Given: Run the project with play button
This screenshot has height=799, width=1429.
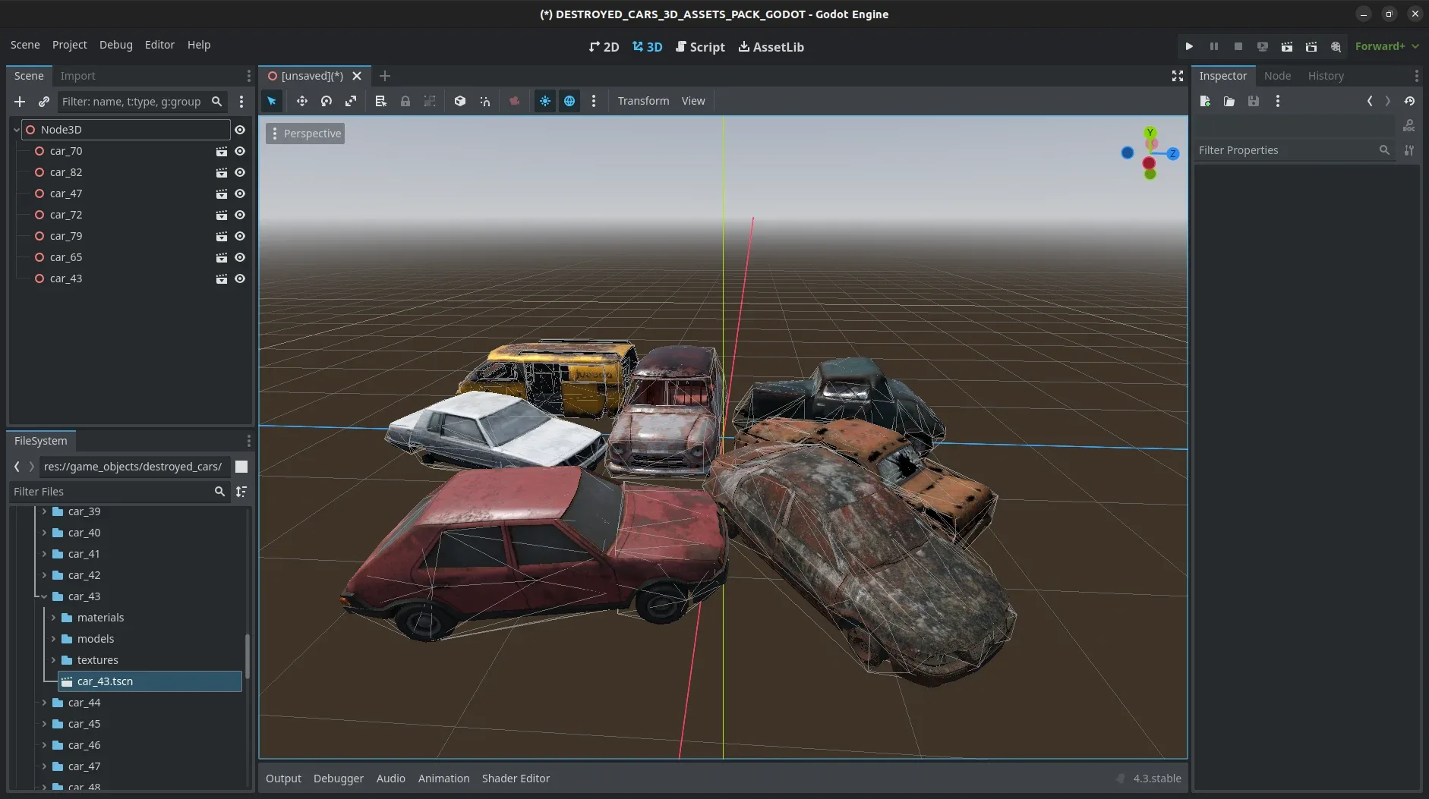Looking at the screenshot, I should pyautogui.click(x=1189, y=46).
